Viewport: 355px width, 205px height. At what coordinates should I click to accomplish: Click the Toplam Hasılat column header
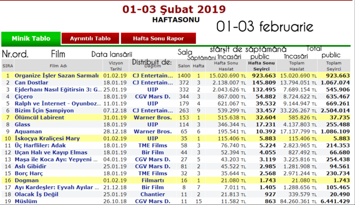(297, 66)
